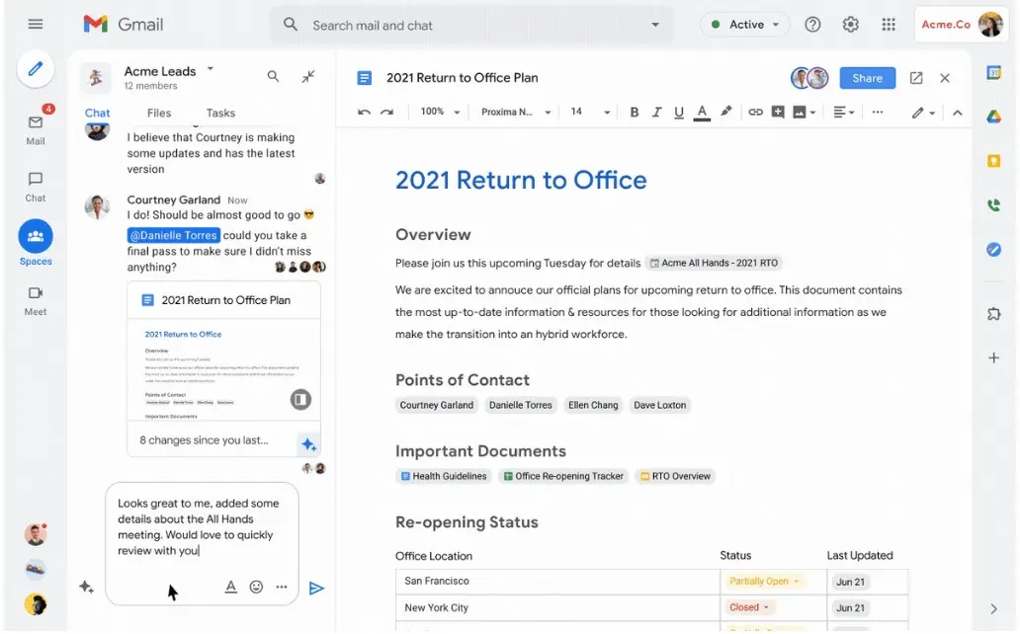The width and height of the screenshot is (1020, 634).
Task: Expand search options arrow
Action: click(655, 25)
